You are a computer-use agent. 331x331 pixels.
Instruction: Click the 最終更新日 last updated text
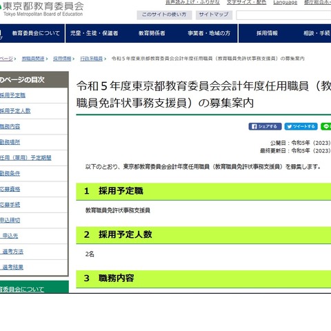[295, 151]
